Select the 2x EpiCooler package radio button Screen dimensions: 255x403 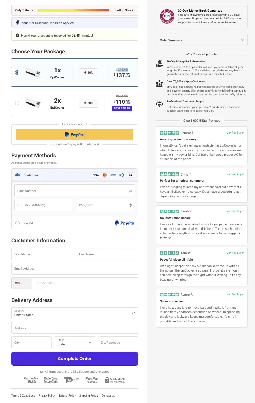click(17, 103)
